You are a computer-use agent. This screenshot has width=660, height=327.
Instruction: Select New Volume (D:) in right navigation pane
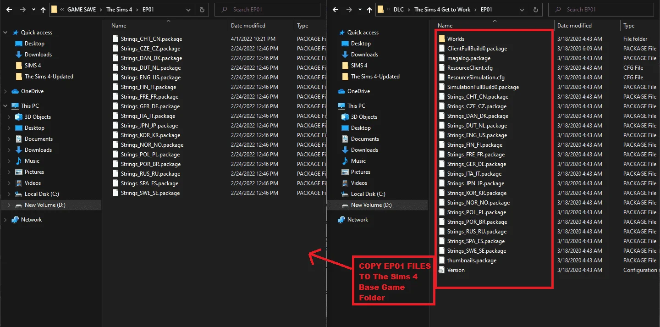point(371,205)
